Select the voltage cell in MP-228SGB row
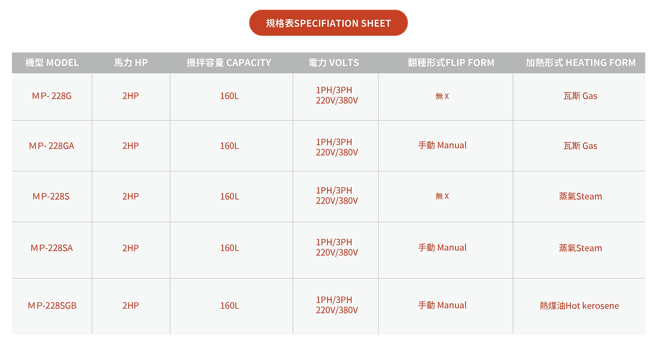Image resolution: width=657 pixels, height=345 pixels. [337, 305]
